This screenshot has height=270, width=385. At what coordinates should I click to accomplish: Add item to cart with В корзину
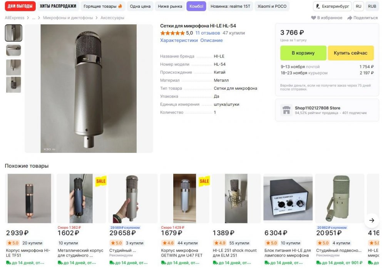pos(303,53)
